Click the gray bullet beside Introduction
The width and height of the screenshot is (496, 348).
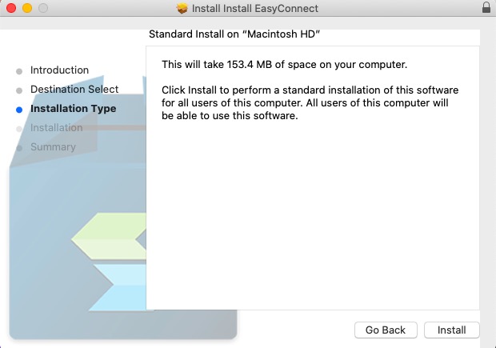[x=19, y=71]
